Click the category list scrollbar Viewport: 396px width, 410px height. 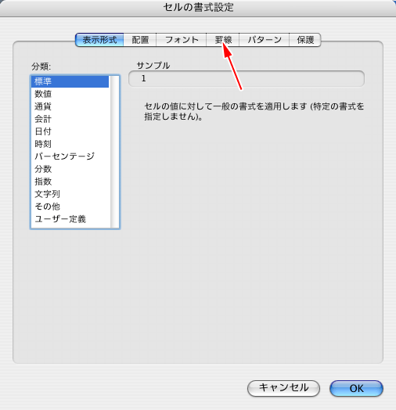tap(114, 152)
